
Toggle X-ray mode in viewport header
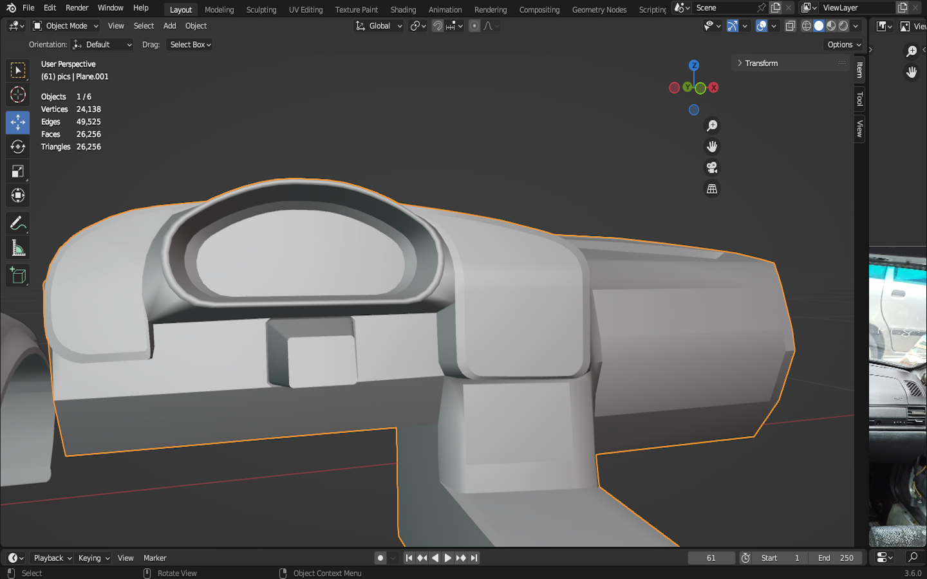[791, 26]
